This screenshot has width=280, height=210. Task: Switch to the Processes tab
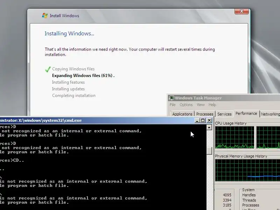pos(205,114)
